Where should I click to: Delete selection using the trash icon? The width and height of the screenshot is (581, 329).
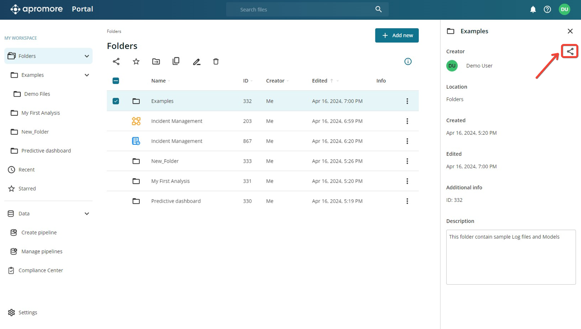[x=216, y=62]
